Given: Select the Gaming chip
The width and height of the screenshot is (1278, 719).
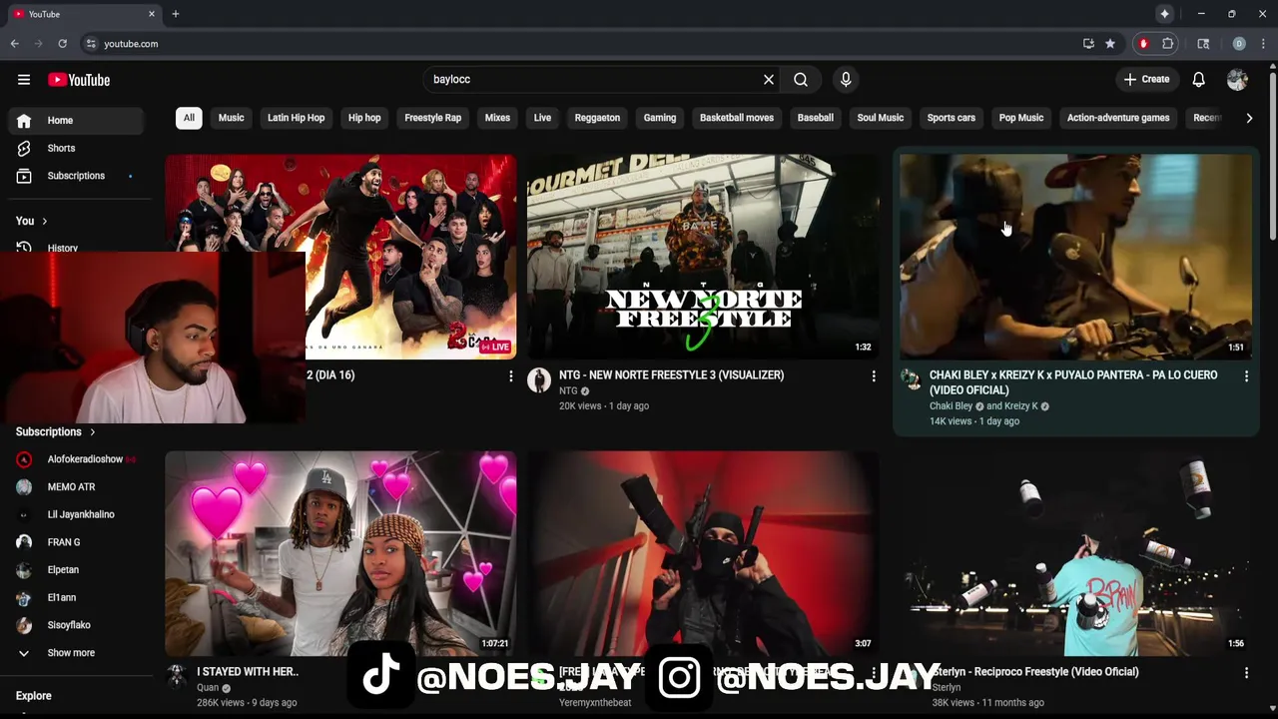Looking at the screenshot, I should (x=660, y=118).
